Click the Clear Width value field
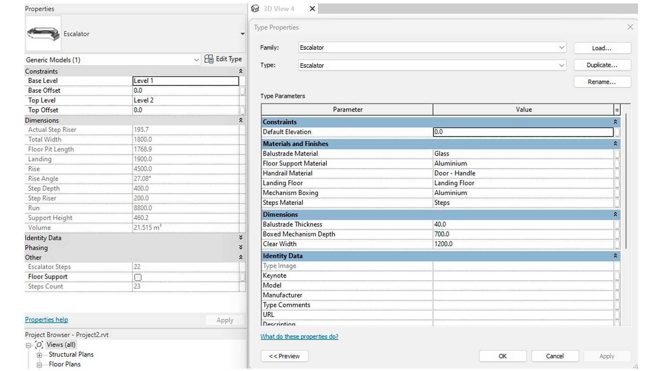The height and width of the screenshot is (371, 660). tap(522, 244)
